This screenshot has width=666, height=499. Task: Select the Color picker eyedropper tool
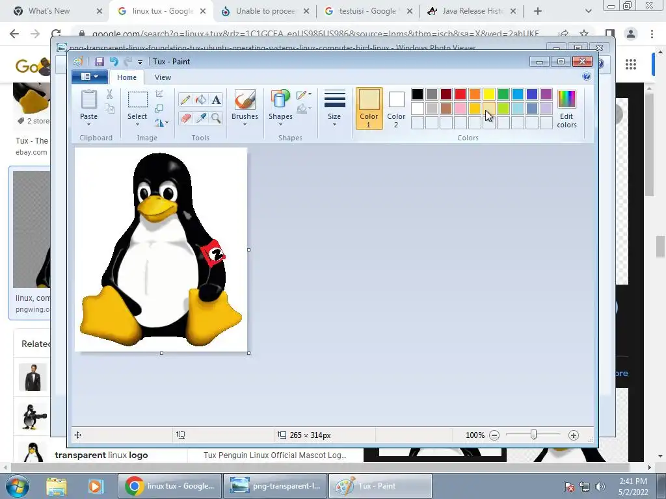(200, 118)
